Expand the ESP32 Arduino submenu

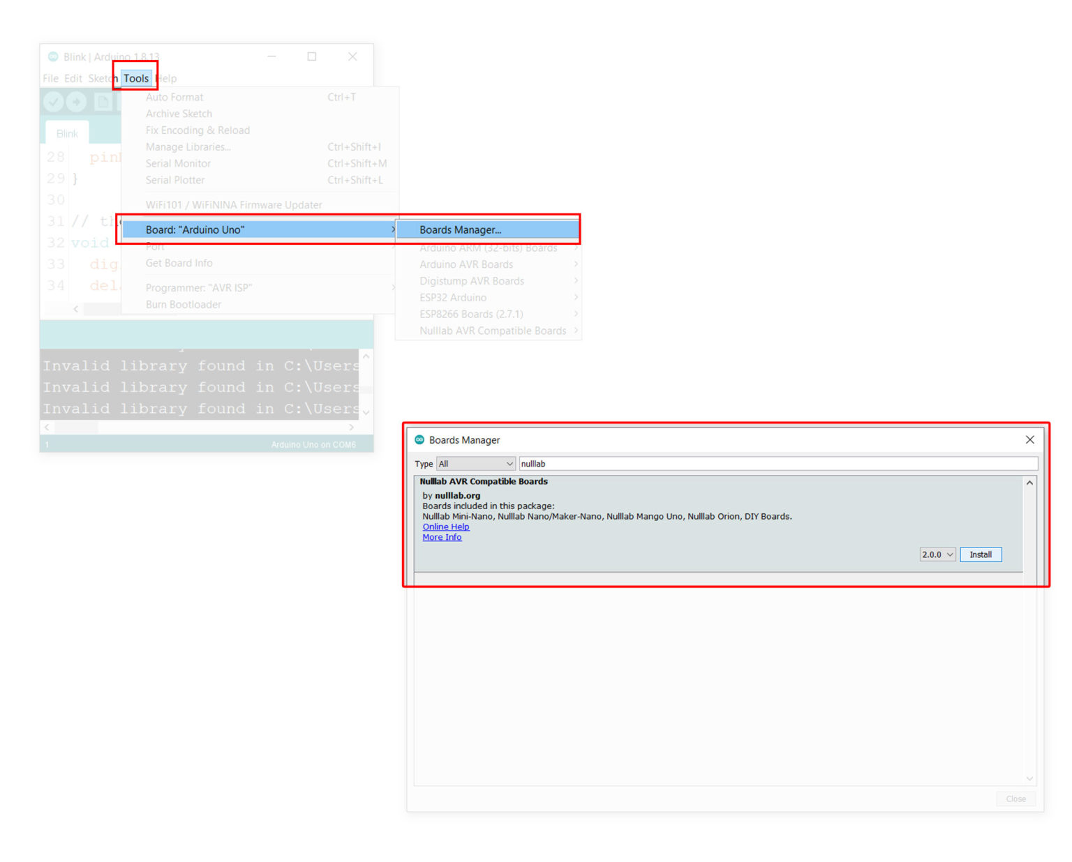pos(453,298)
